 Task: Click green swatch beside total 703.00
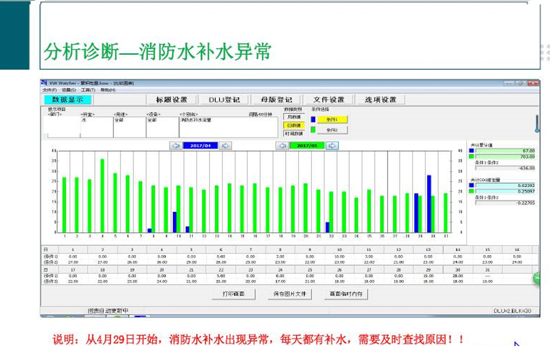click(x=471, y=156)
